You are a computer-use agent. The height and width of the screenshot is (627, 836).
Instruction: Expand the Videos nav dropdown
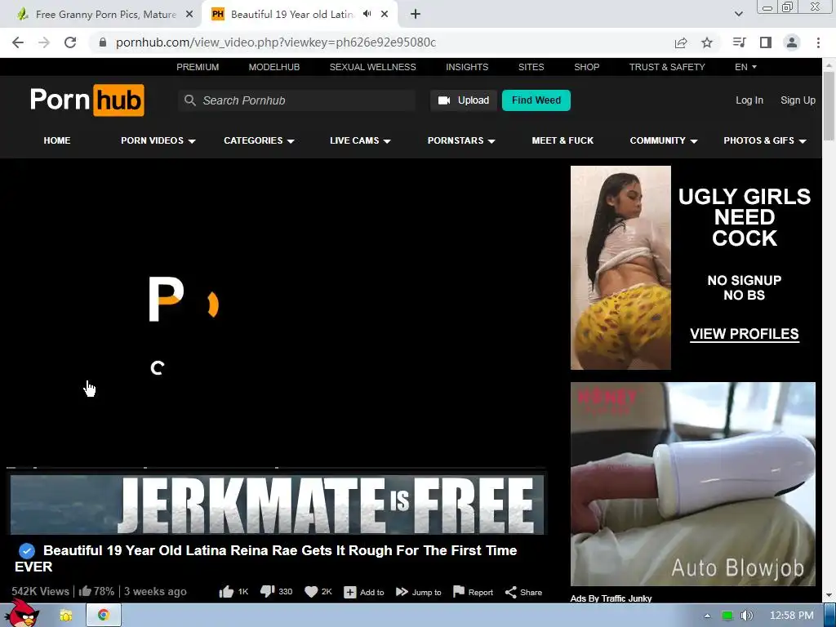coord(158,140)
